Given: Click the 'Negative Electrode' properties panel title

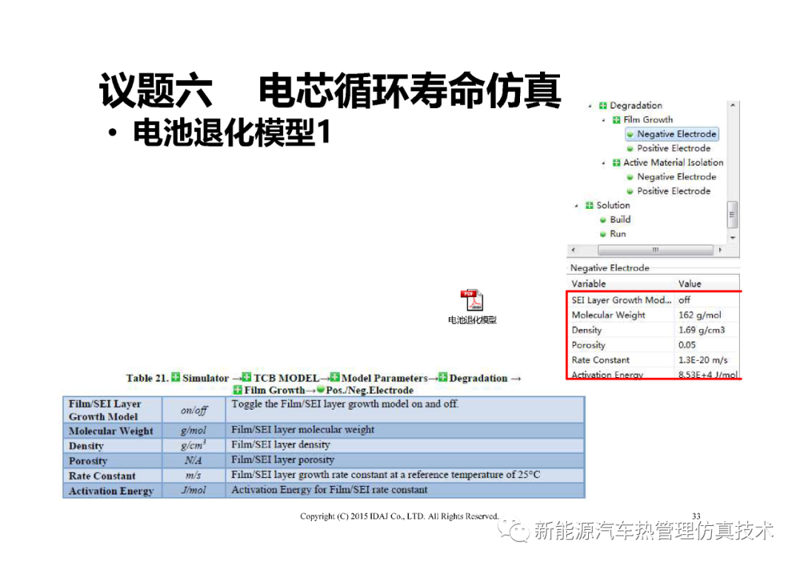Looking at the screenshot, I should pyautogui.click(x=610, y=268).
